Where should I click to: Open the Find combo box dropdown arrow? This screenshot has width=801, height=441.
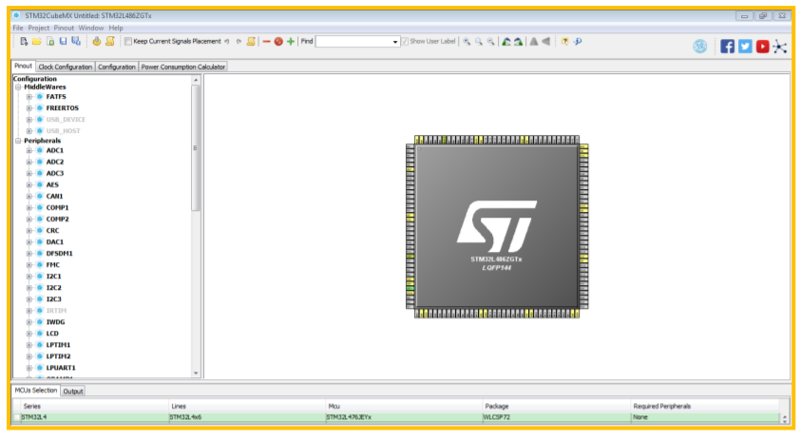click(395, 42)
